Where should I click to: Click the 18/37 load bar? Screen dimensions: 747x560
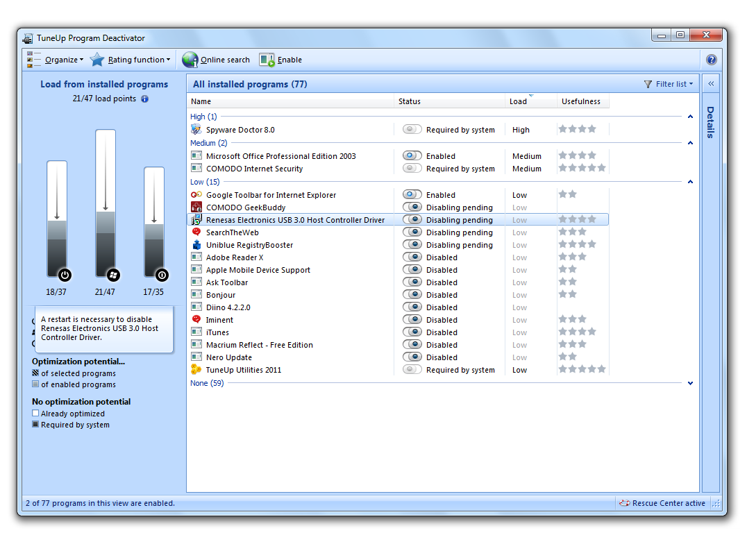(x=57, y=219)
